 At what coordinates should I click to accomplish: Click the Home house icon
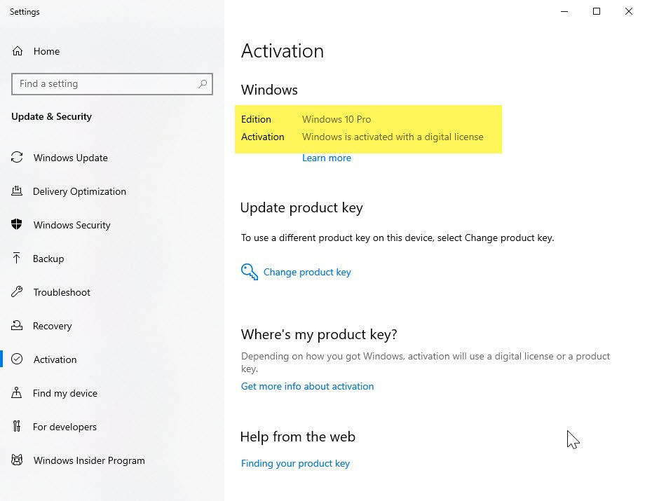point(18,51)
